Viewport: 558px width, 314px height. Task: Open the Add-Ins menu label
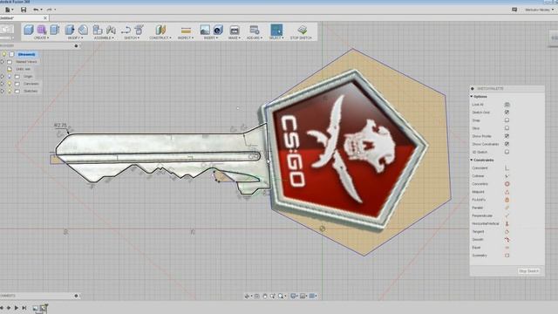[255, 38]
